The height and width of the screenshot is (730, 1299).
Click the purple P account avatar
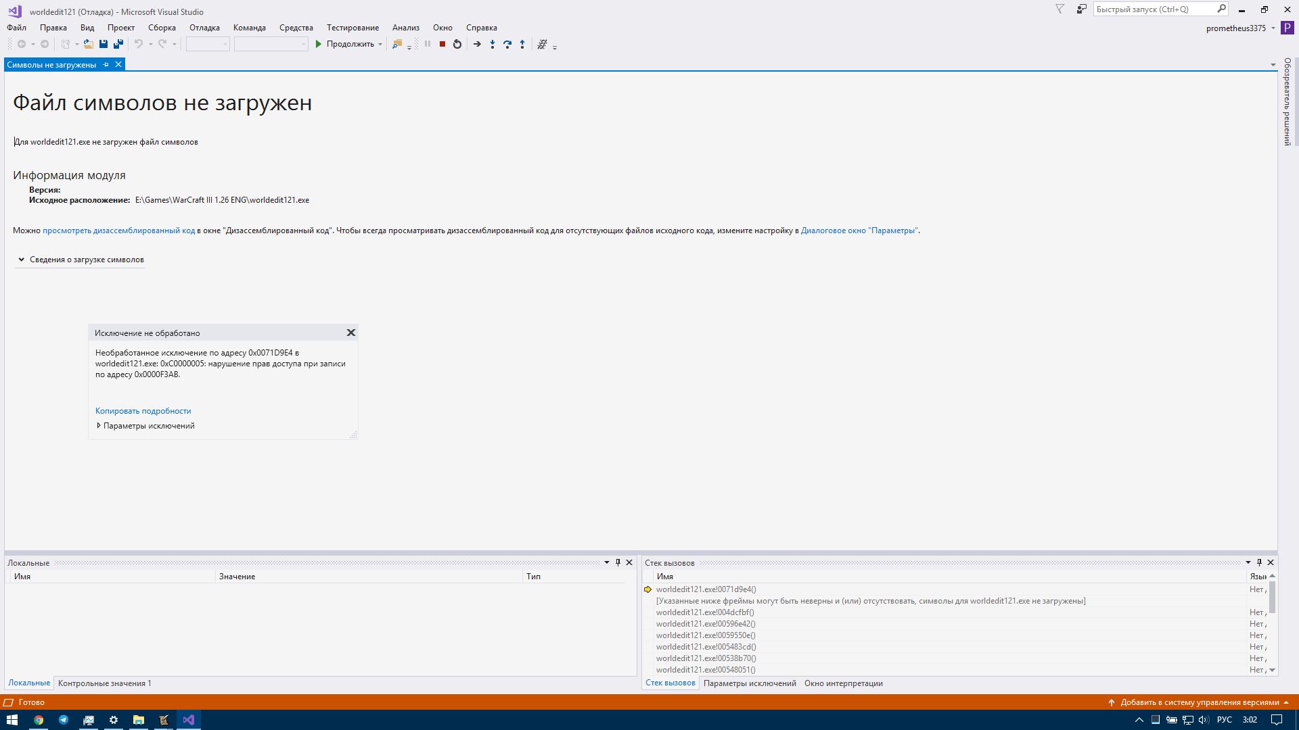coord(1287,28)
